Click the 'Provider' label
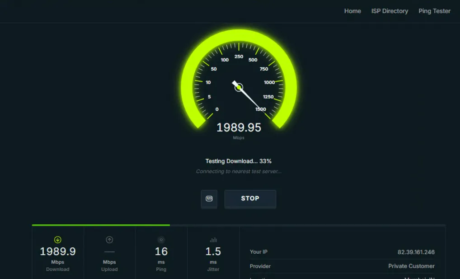 260,266
